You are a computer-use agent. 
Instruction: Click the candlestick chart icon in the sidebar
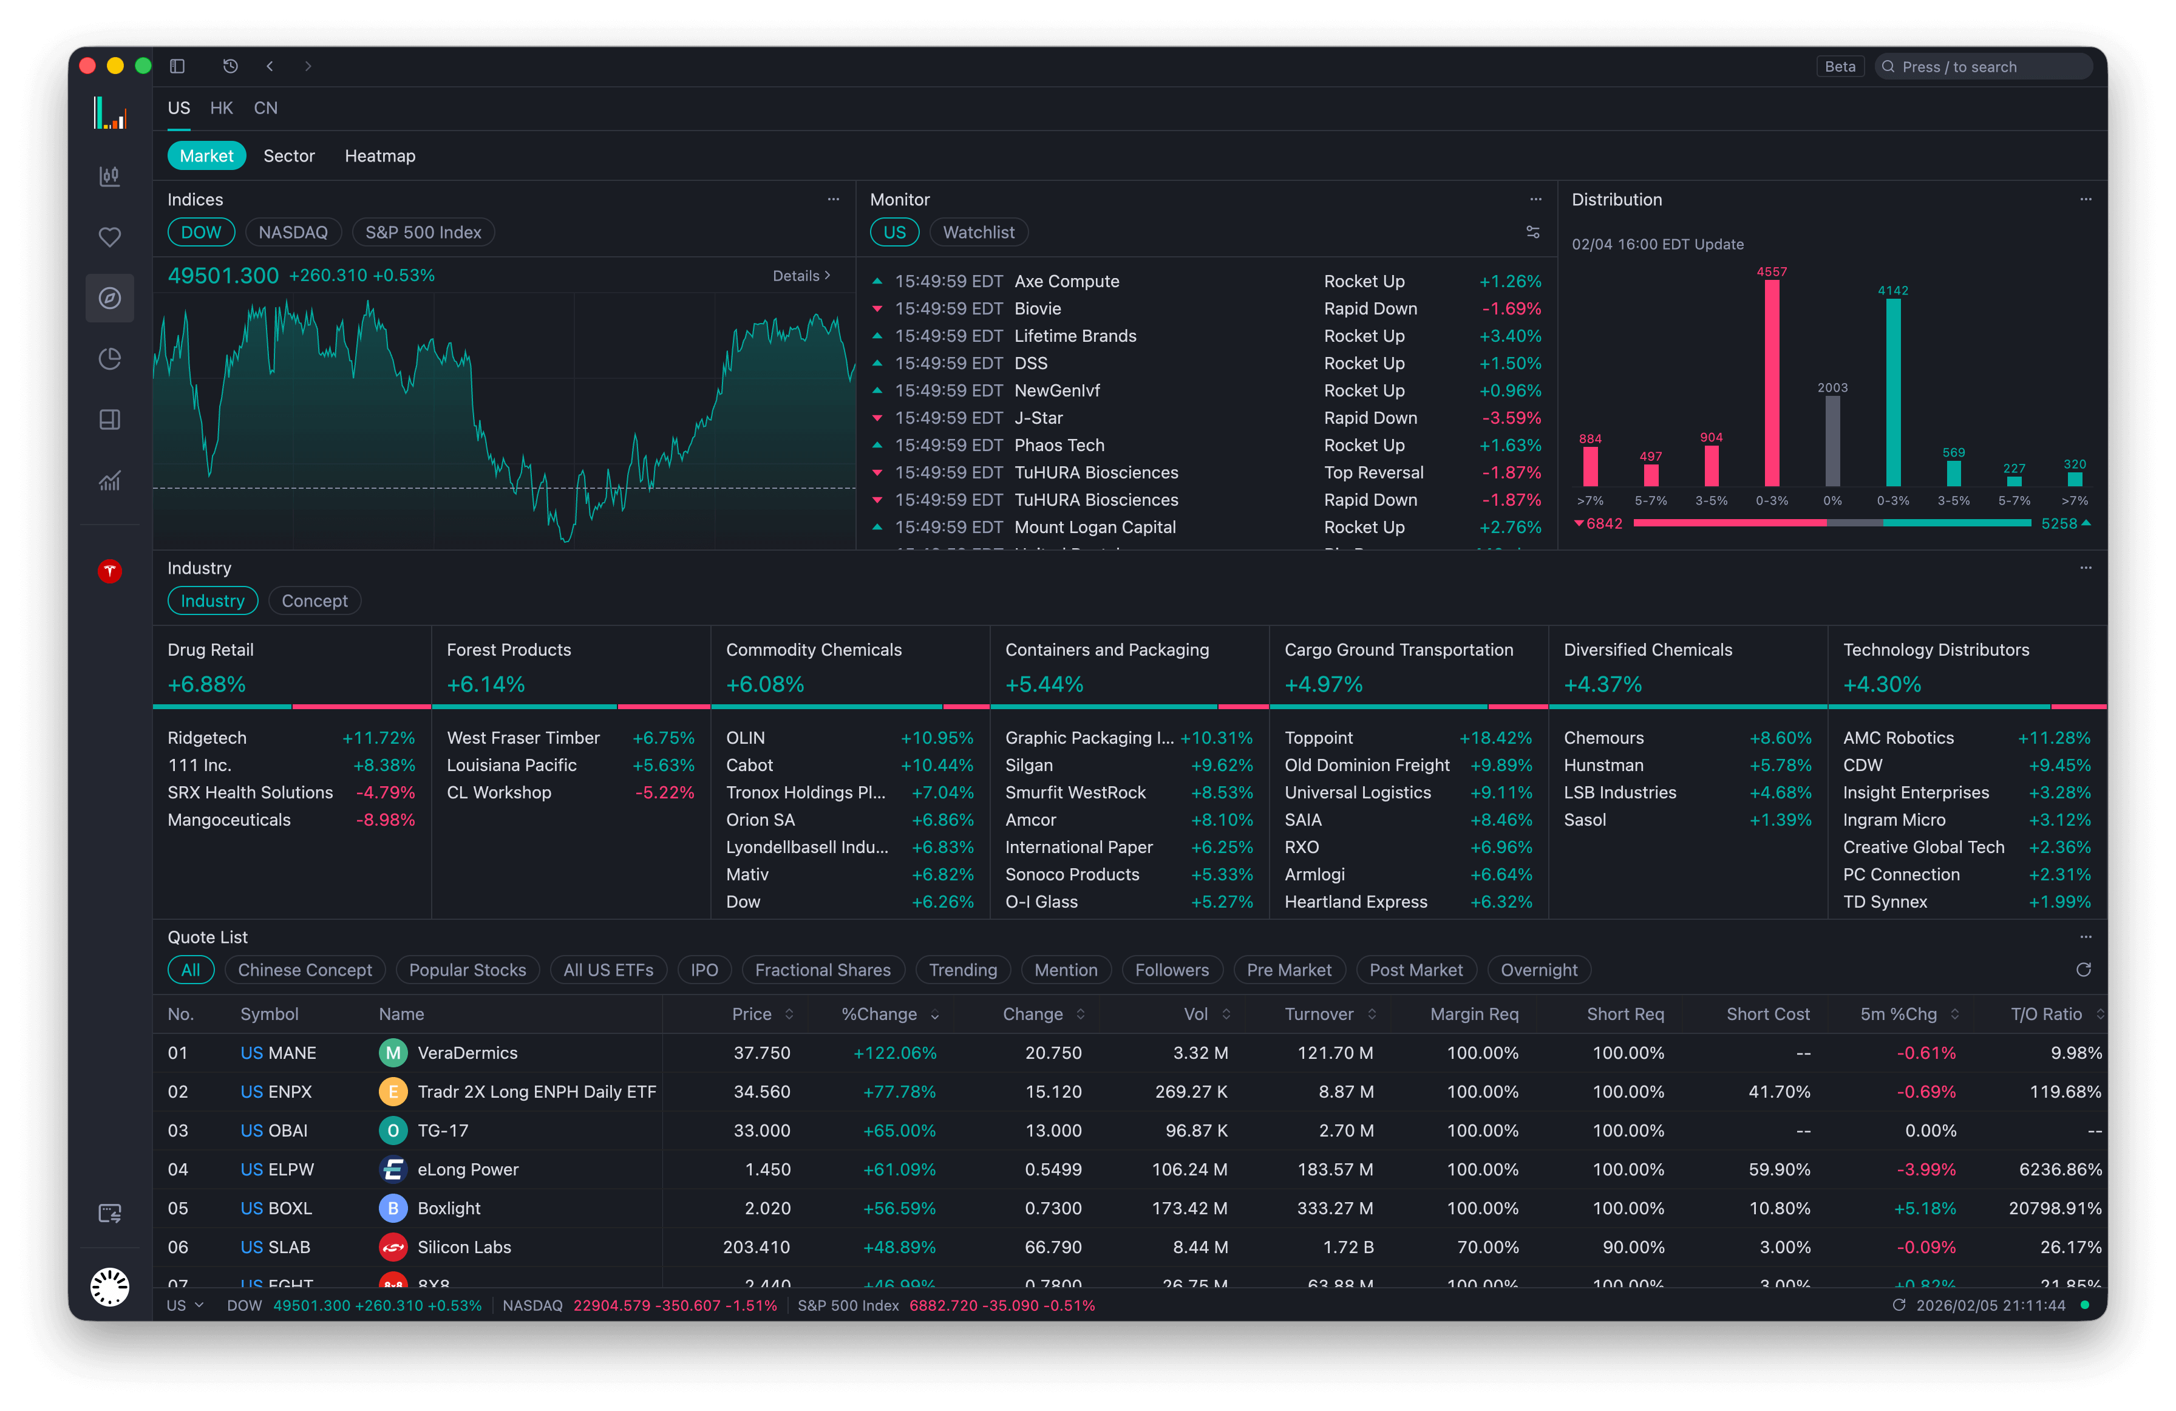pyautogui.click(x=110, y=177)
